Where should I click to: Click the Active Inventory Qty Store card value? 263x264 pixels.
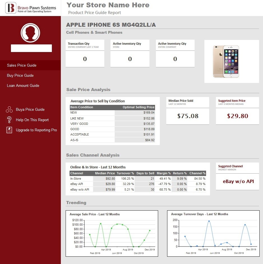pos(130,59)
